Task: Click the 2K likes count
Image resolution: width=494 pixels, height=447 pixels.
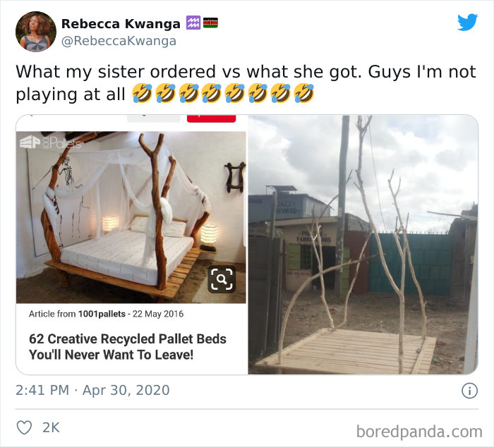Action: point(52,427)
